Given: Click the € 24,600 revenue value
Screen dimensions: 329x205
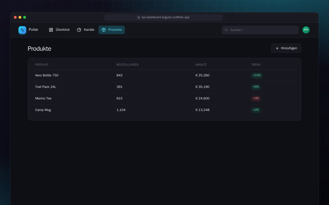Looking at the screenshot, I should point(203,98).
